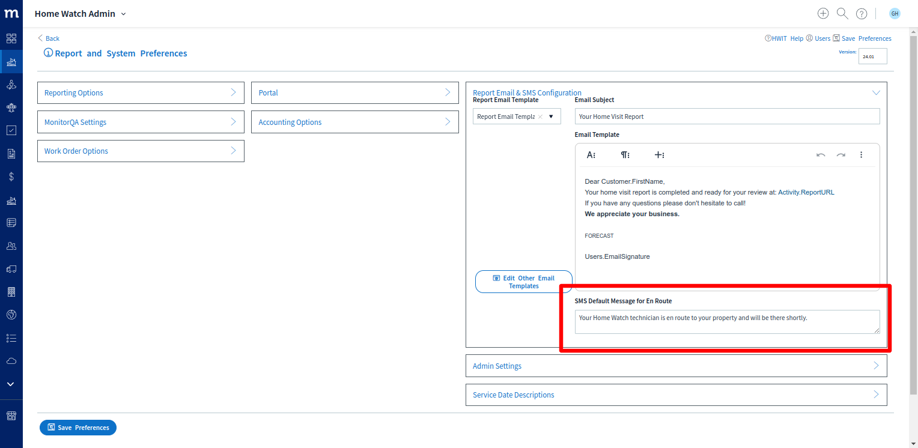The image size is (918, 448).
Task: Expand MonitorQA Settings section
Action: pos(141,122)
